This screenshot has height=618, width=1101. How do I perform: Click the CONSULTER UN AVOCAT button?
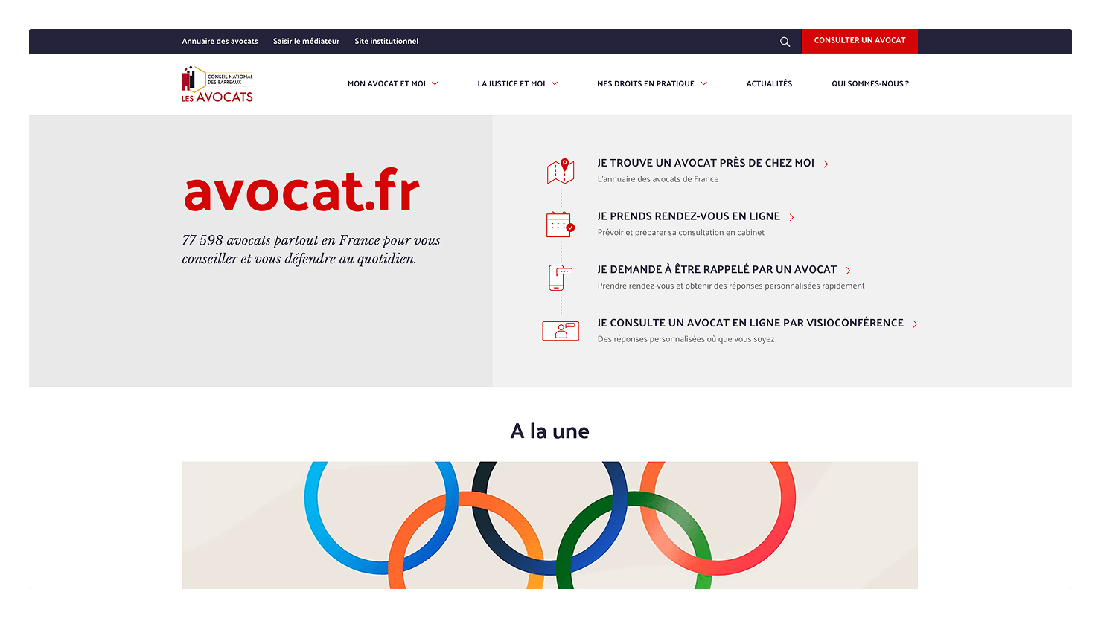tap(860, 41)
